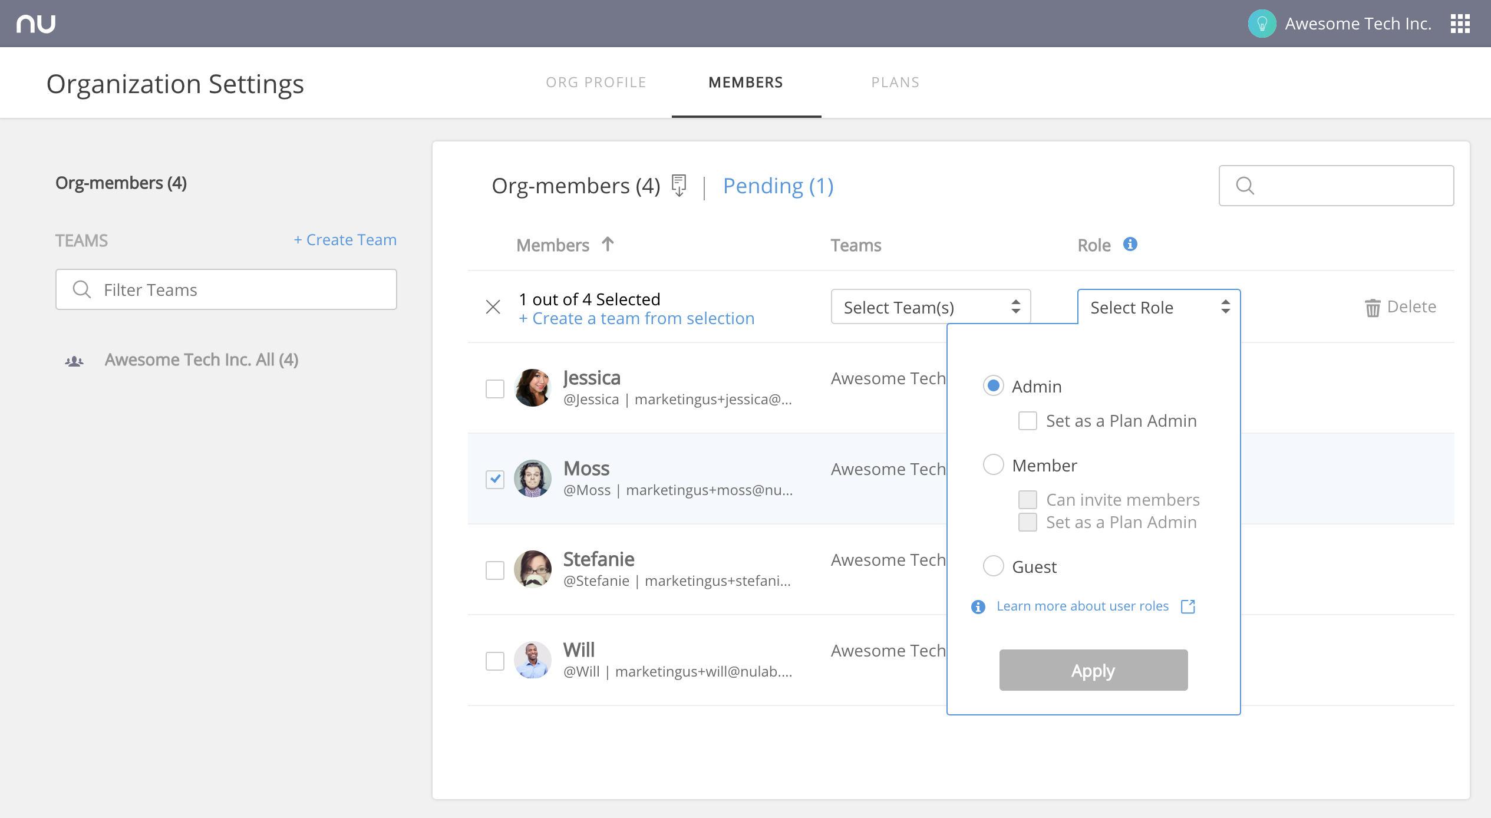Check the box for Will

[495, 661]
